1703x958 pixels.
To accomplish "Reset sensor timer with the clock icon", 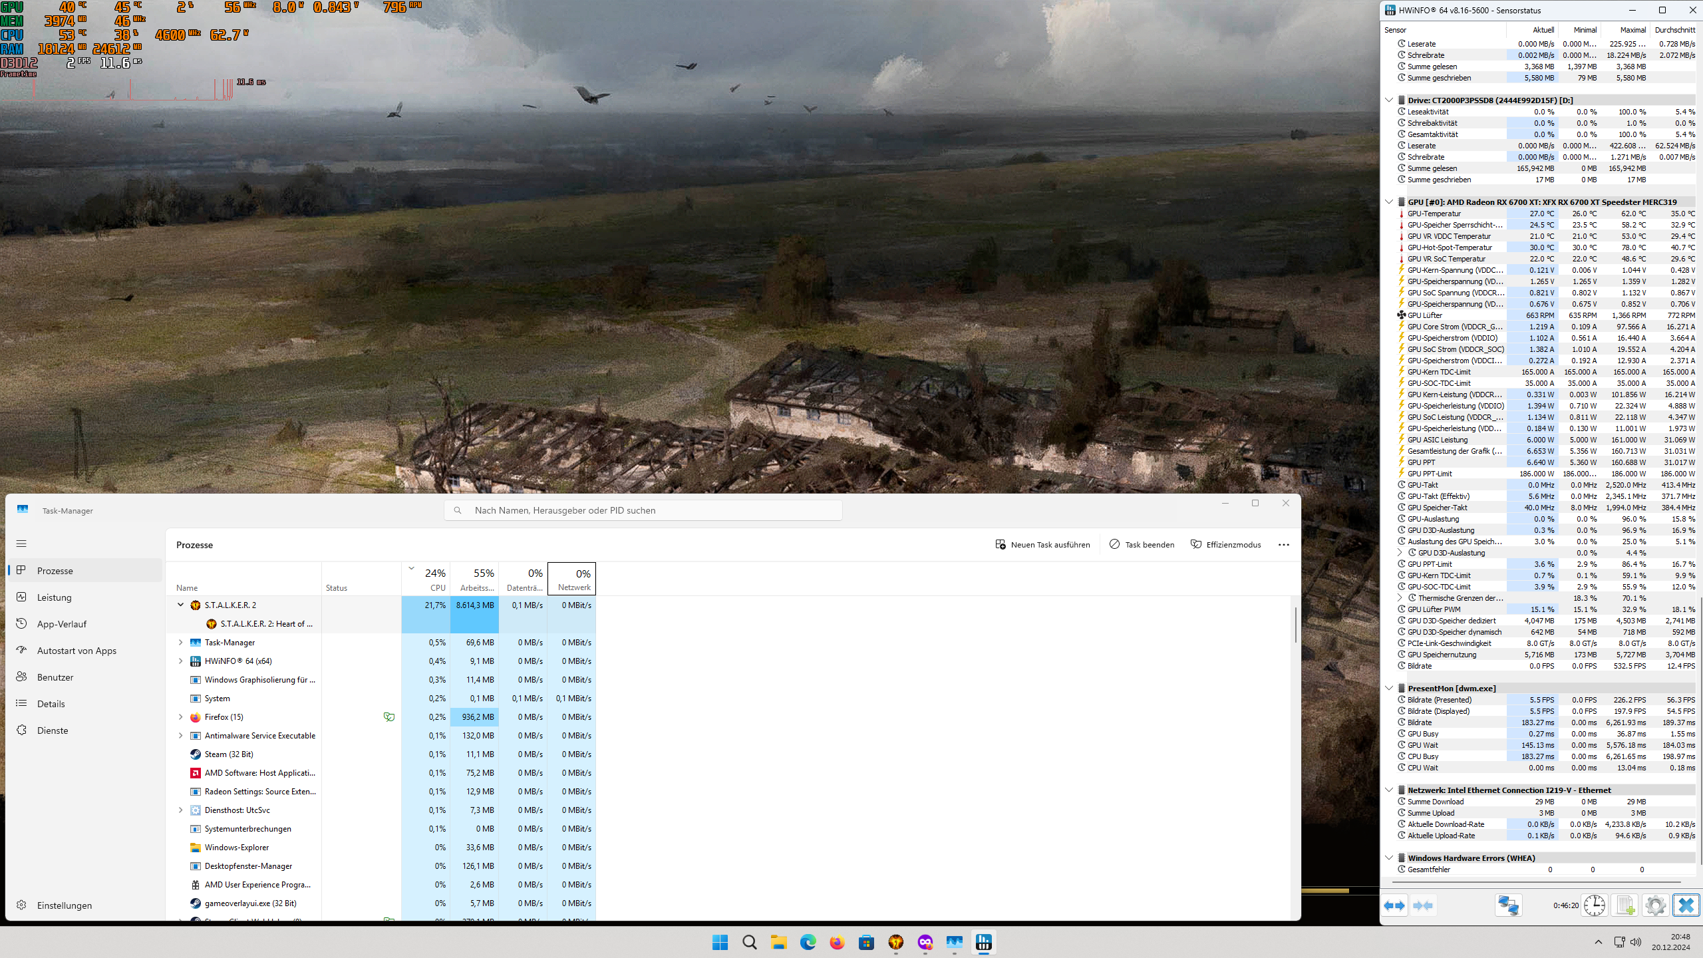I will (1595, 905).
